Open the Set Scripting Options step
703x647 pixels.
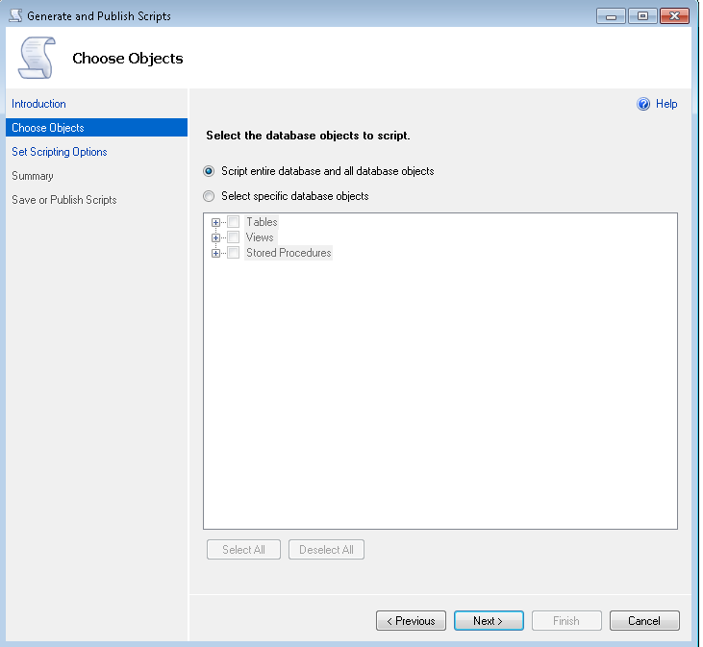coord(60,152)
